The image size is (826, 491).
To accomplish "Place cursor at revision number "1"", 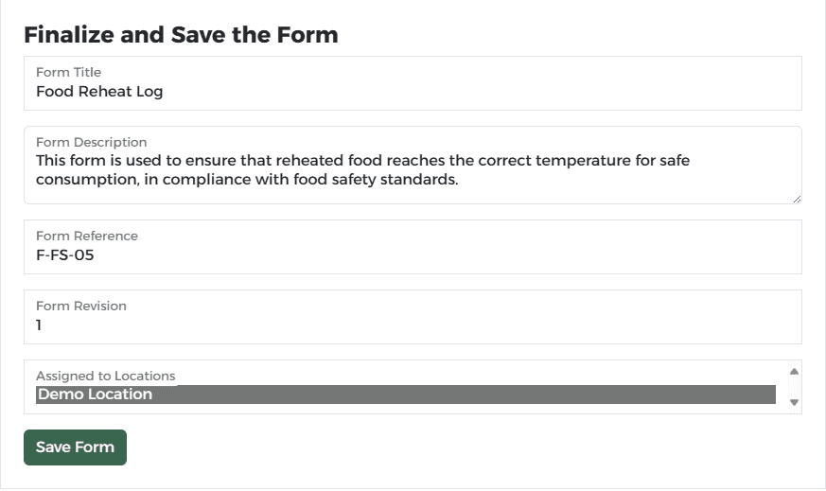I will pos(39,325).
